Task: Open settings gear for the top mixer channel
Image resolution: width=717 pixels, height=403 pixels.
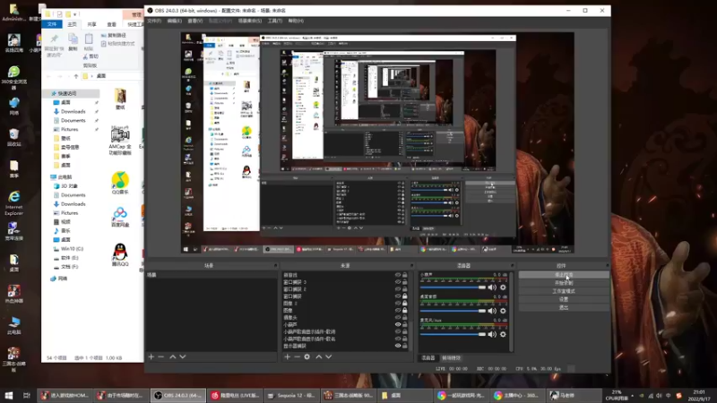Action: coord(503,287)
